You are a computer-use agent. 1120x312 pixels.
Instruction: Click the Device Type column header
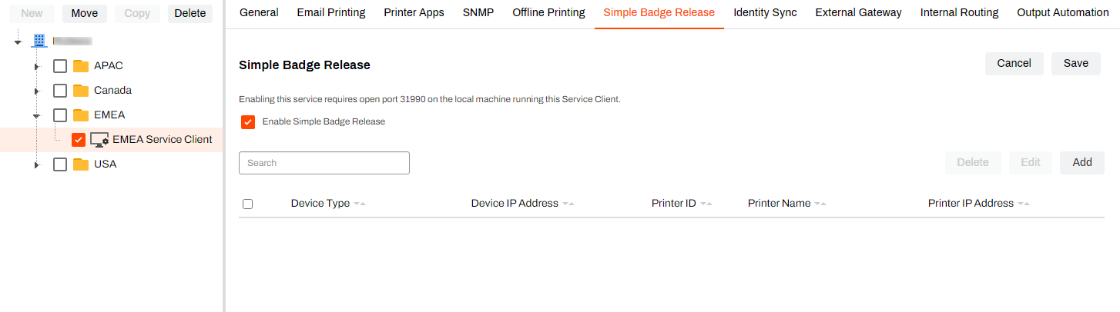click(x=320, y=204)
